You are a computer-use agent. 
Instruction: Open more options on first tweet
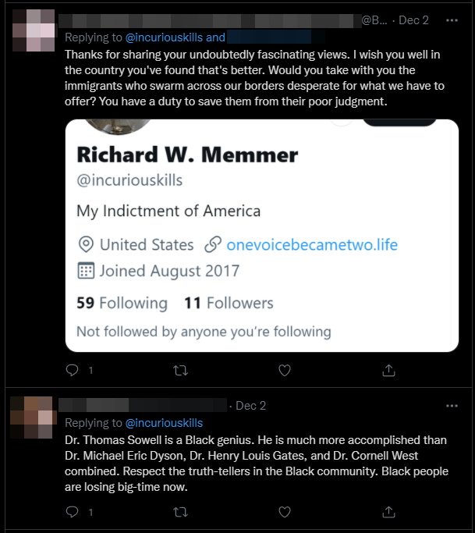click(x=452, y=20)
